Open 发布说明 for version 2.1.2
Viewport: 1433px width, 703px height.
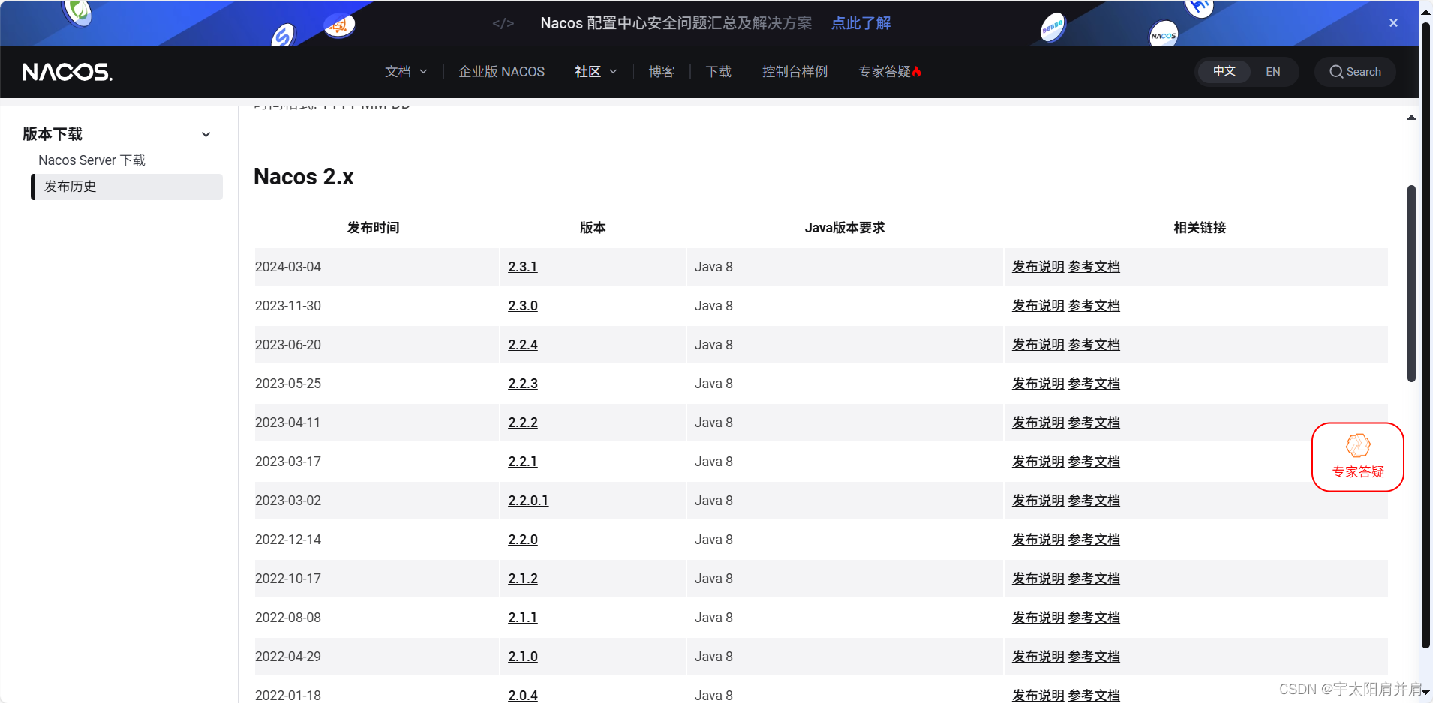[1038, 579]
